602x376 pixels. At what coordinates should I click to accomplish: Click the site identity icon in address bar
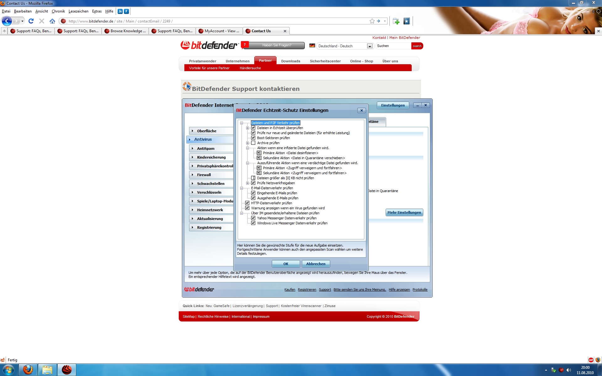[63, 21]
